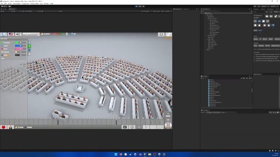The image size is (280, 157).
Task: Click the politician portrait at bottom left
Action: point(10,127)
